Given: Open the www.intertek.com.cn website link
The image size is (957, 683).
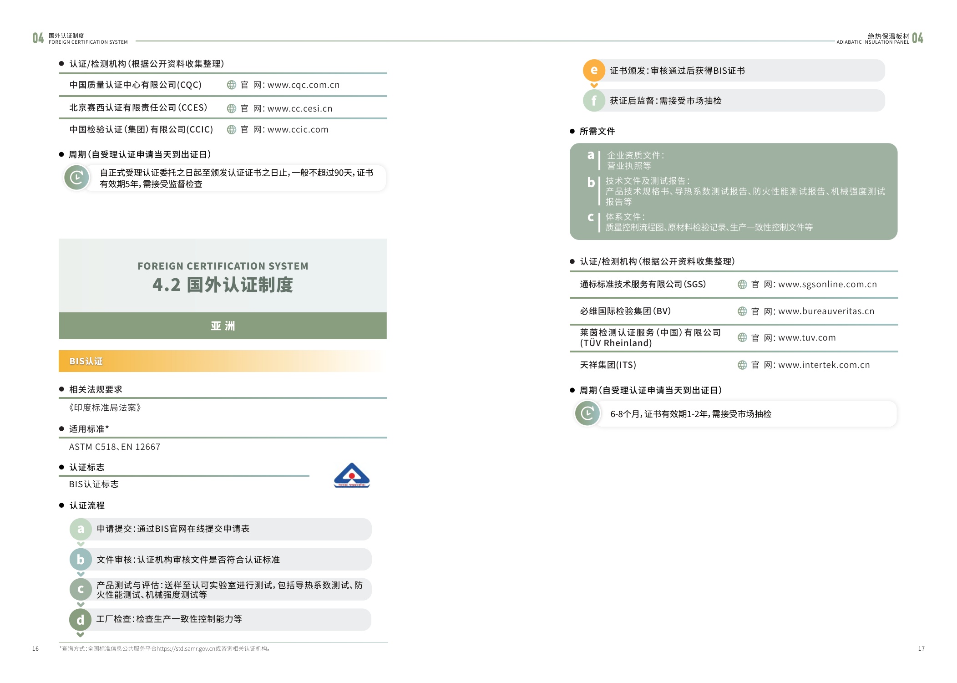Looking at the screenshot, I should click(x=824, y=365).
